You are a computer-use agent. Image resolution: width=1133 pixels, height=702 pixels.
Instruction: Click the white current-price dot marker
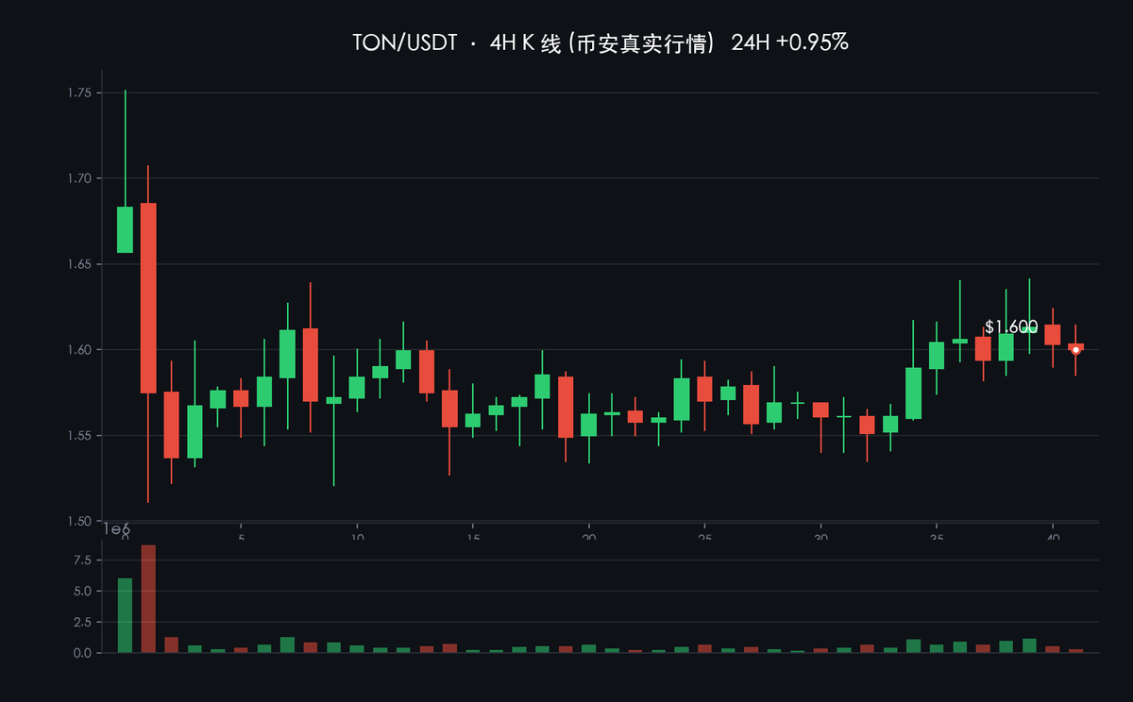(1075, 350)
